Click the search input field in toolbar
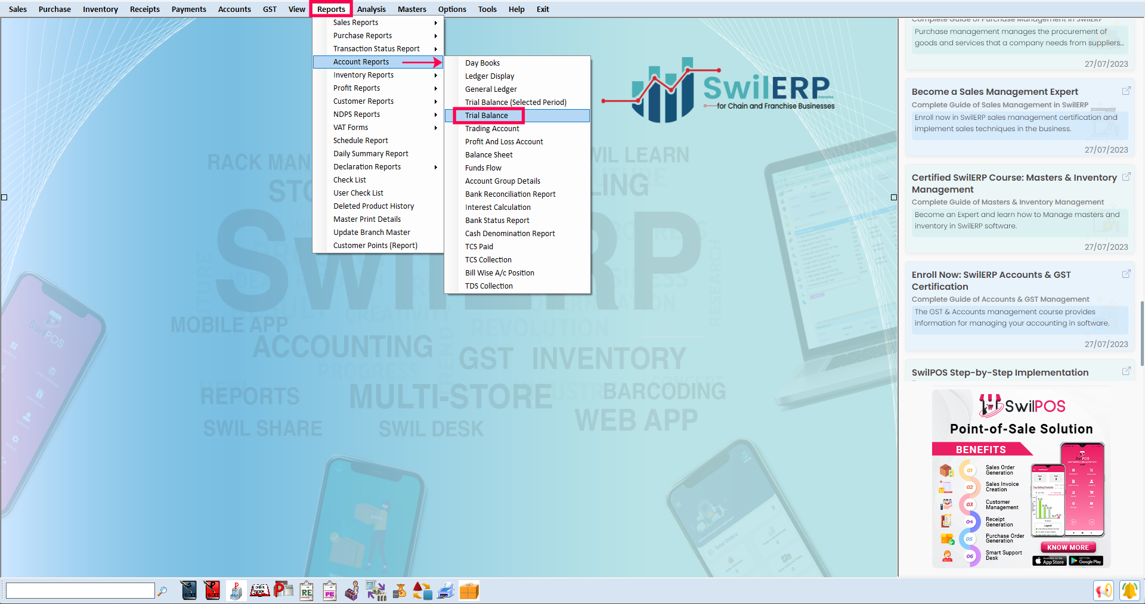 (81, 591)
